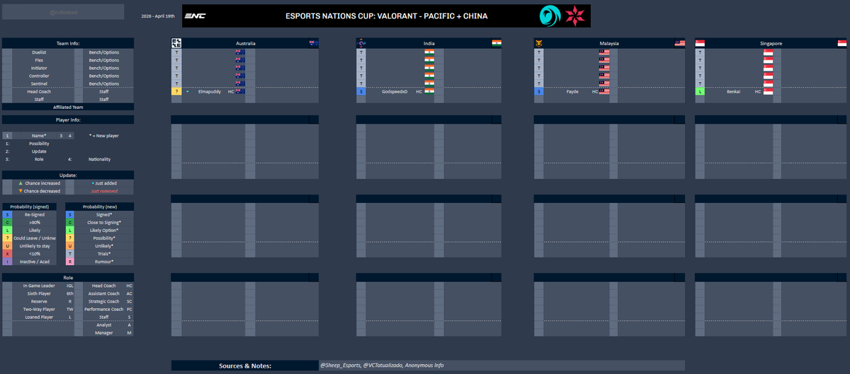The image size is (850, 374).
Task: Click Singapore flag left of team name
Action: [700, 43]
